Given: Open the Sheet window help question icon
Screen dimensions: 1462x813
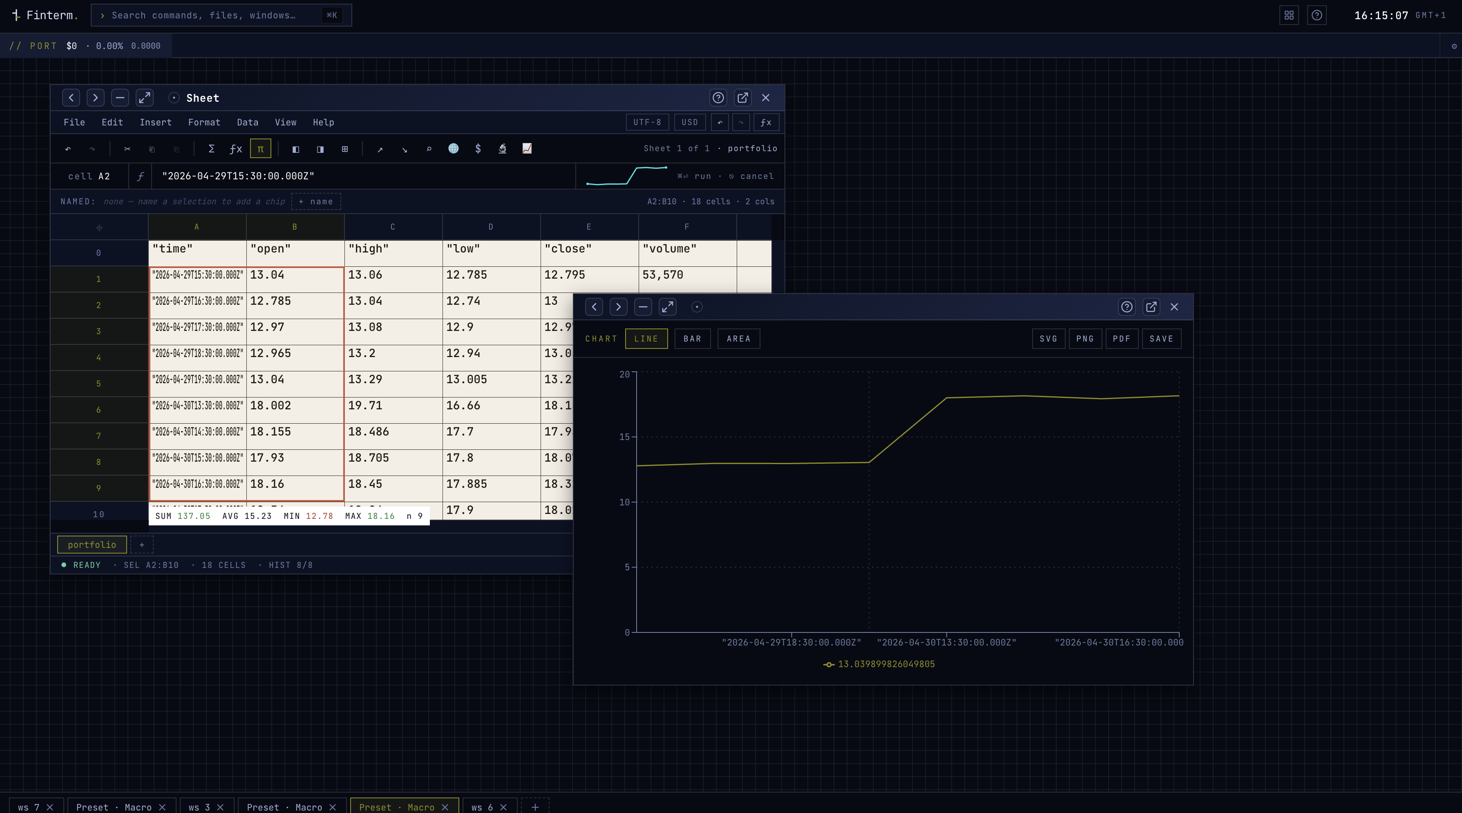Looking at the screenshot, I should click(x=718, y=98).
